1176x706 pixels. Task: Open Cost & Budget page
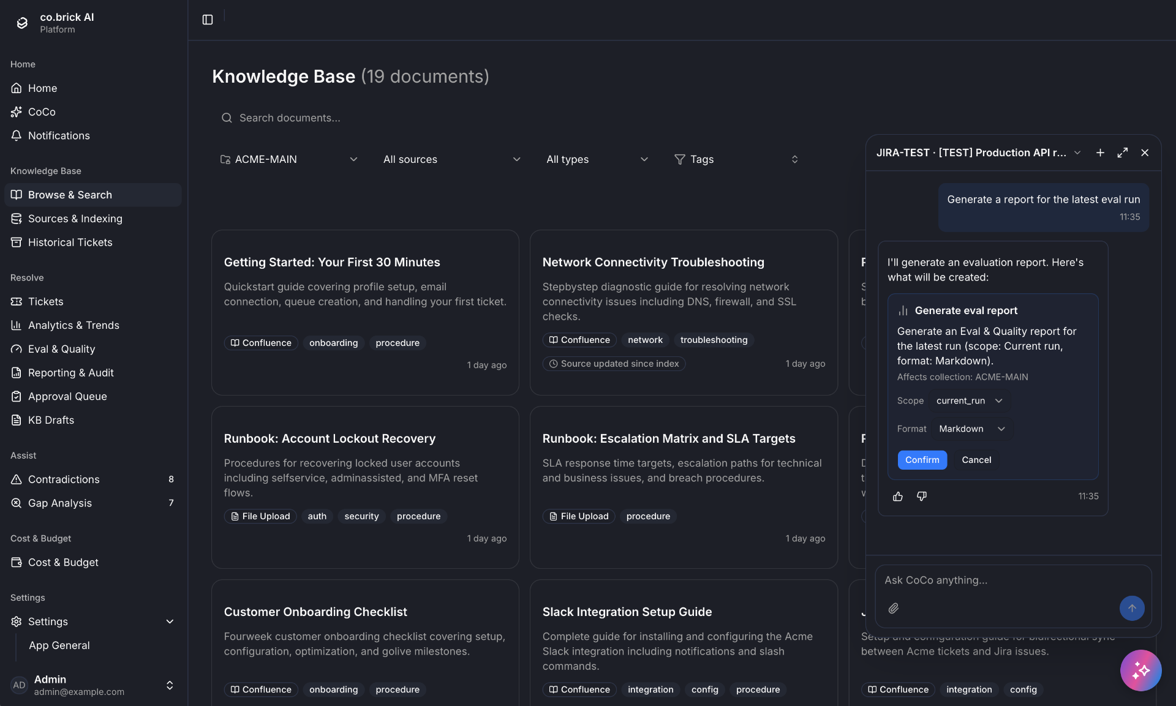pos(92,562)
